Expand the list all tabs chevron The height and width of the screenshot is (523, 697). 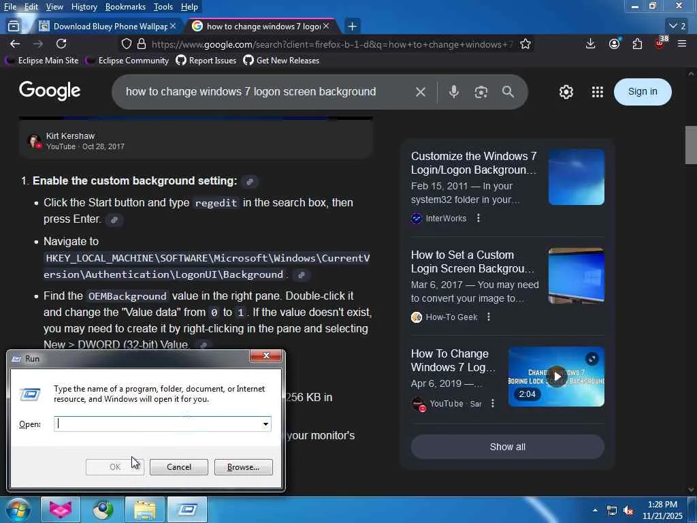click(x=678, y=26)
